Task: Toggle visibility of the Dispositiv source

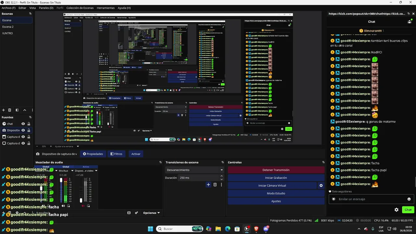Action: click(x=23, y=130)
